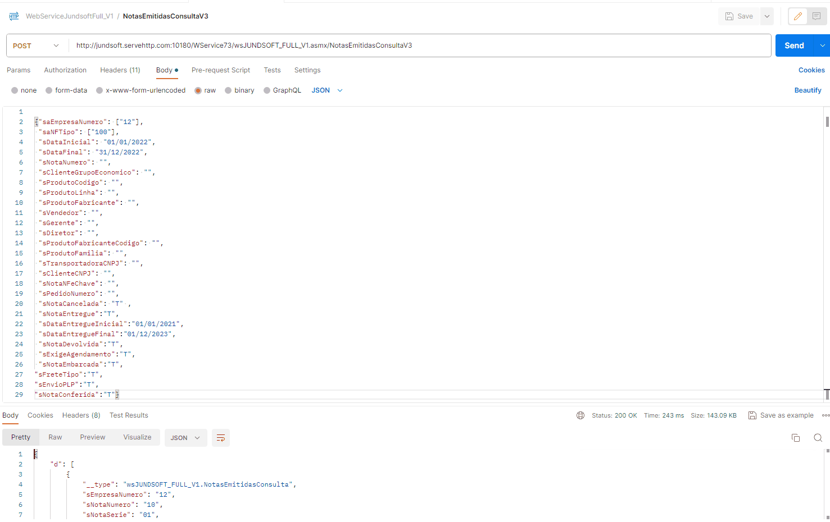The width and height of the screenshot is (830, 522).
Task: Copy response using the copy icon
Action: click(x=796, y=438)
